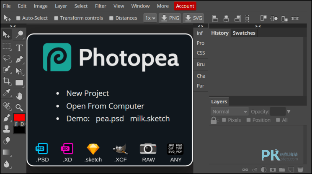
Task: Click the link layers icon
Action: click(245, 170)
